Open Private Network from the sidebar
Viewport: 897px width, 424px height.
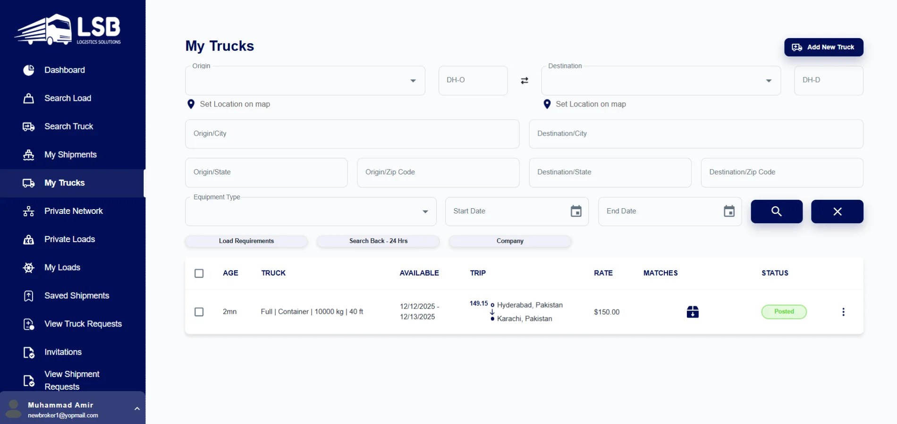coord(73,211)
